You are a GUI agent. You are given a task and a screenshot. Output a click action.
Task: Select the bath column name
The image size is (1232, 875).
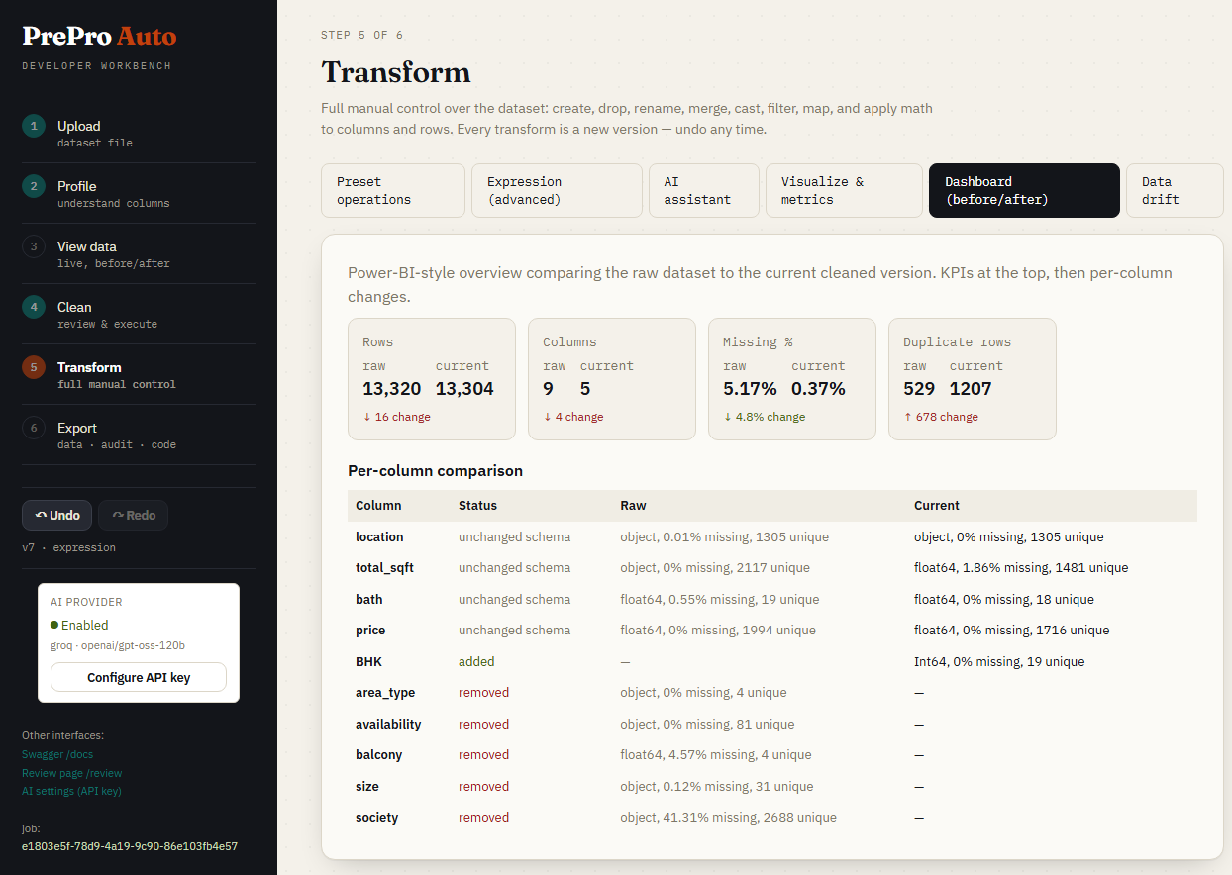tap(368, 599)
